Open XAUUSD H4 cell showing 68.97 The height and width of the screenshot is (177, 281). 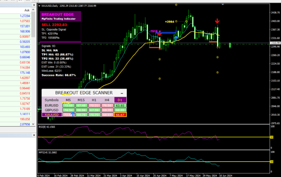coord(107,115)
